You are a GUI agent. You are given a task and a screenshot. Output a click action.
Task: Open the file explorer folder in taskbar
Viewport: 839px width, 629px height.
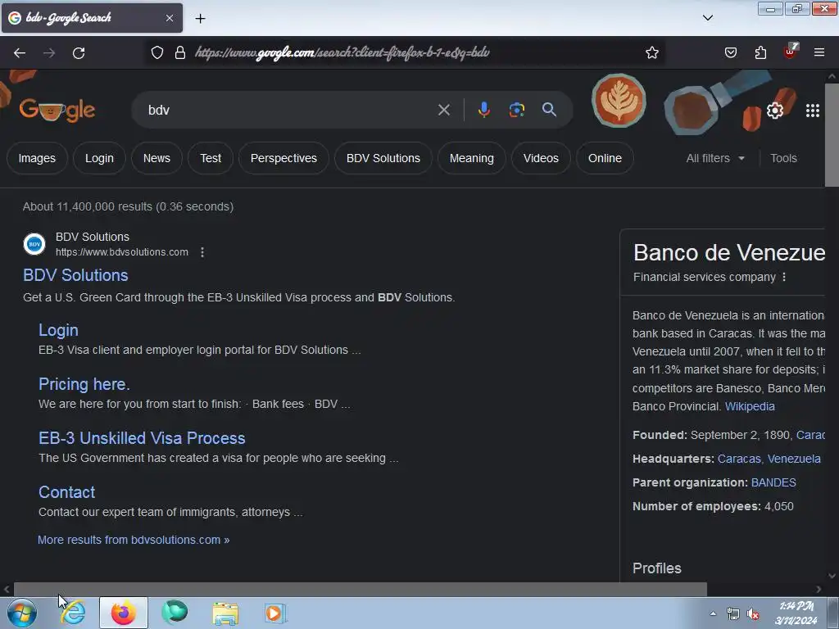(225, 613)
